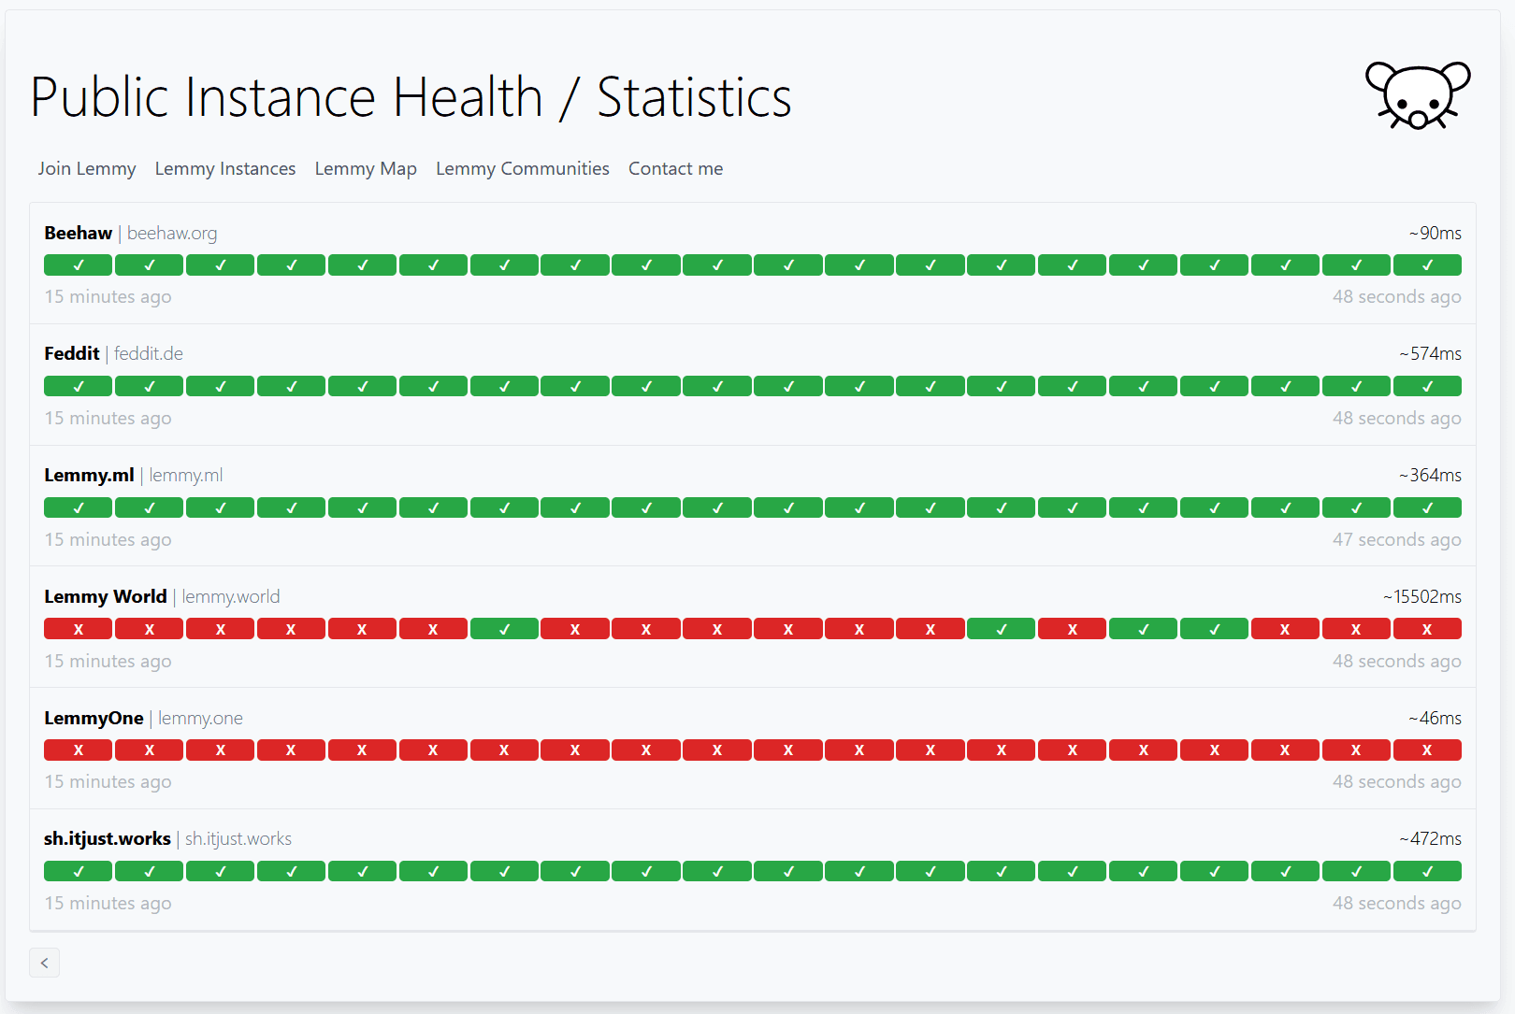Click the last red X in LemmyOne row
1515x1014 pixels.
point(1427,750)
